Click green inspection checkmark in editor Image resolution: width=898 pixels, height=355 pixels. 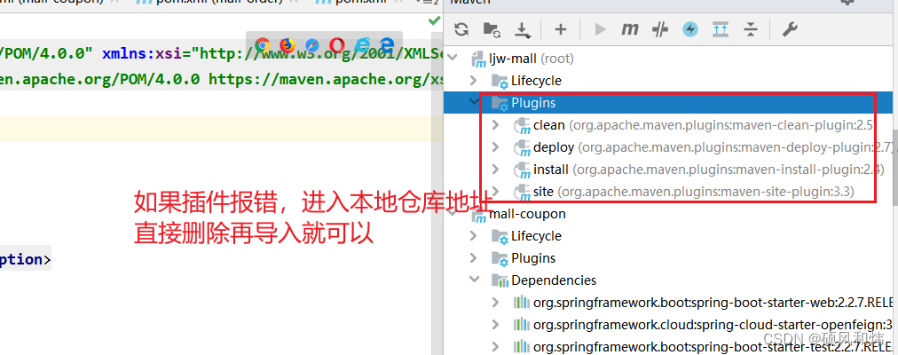click(x=435, y=20)
